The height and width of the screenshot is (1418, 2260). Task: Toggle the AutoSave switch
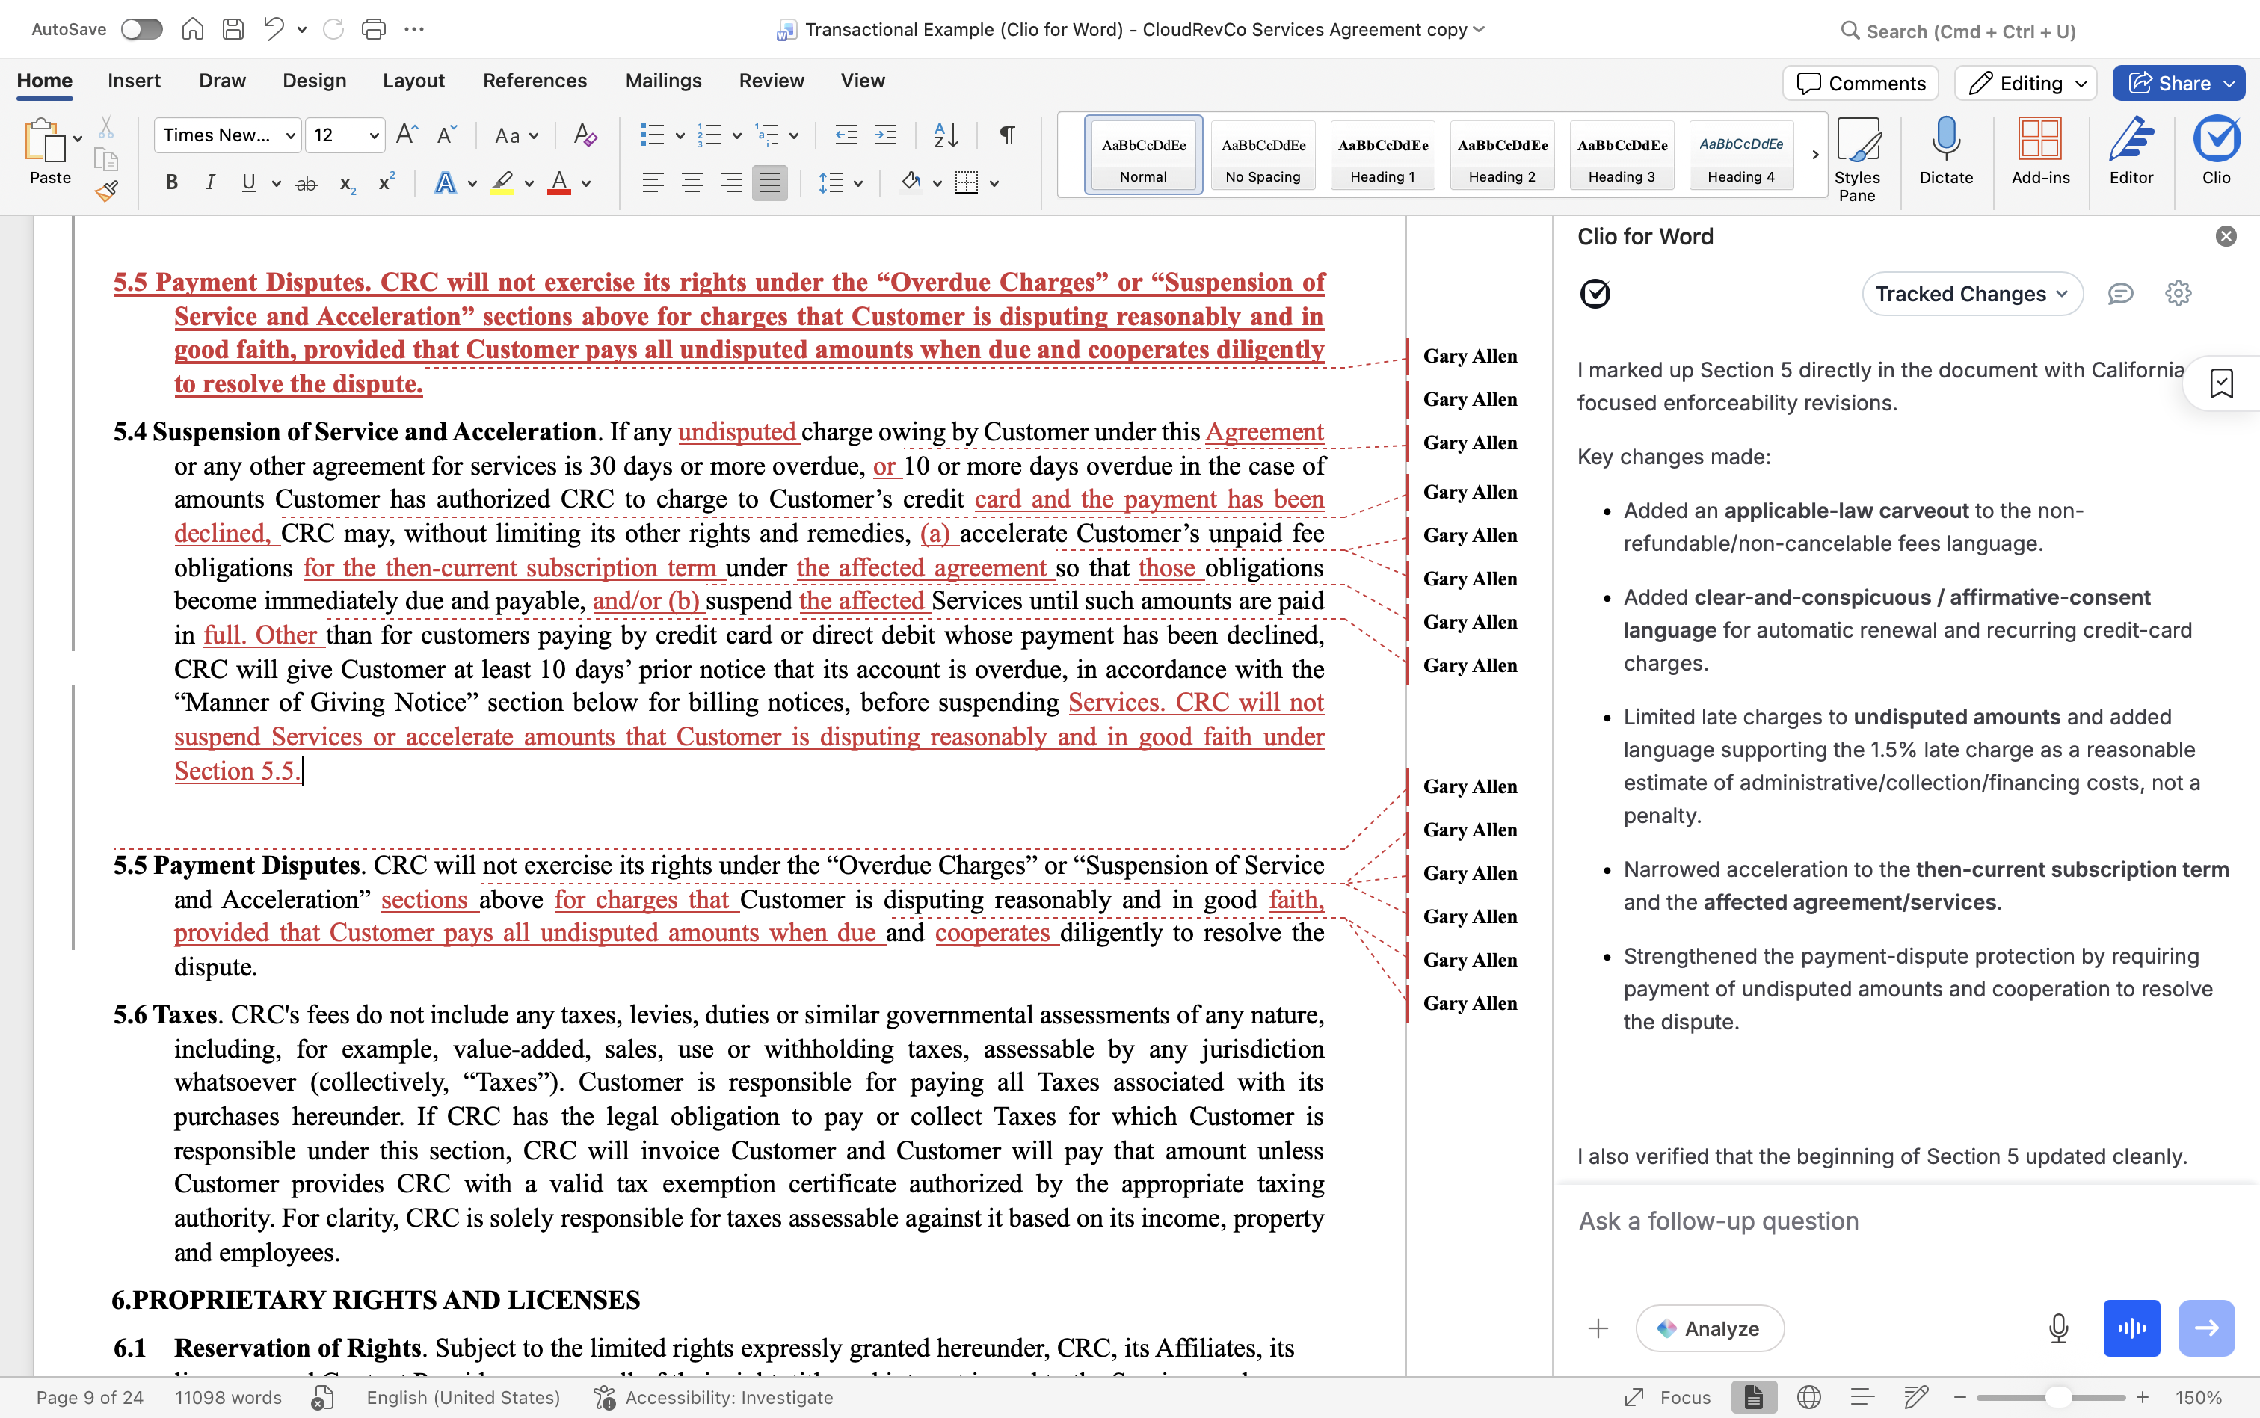(141, 29)
